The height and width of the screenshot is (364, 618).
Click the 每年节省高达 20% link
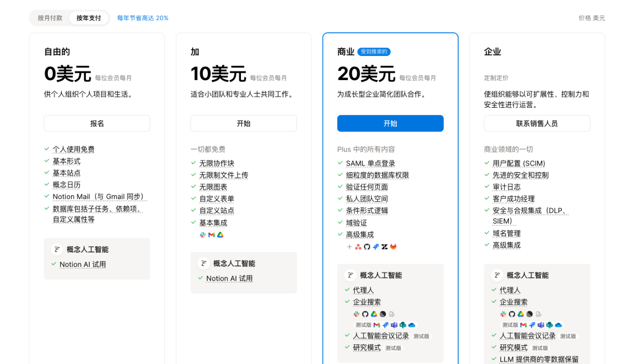click(142, 17)
